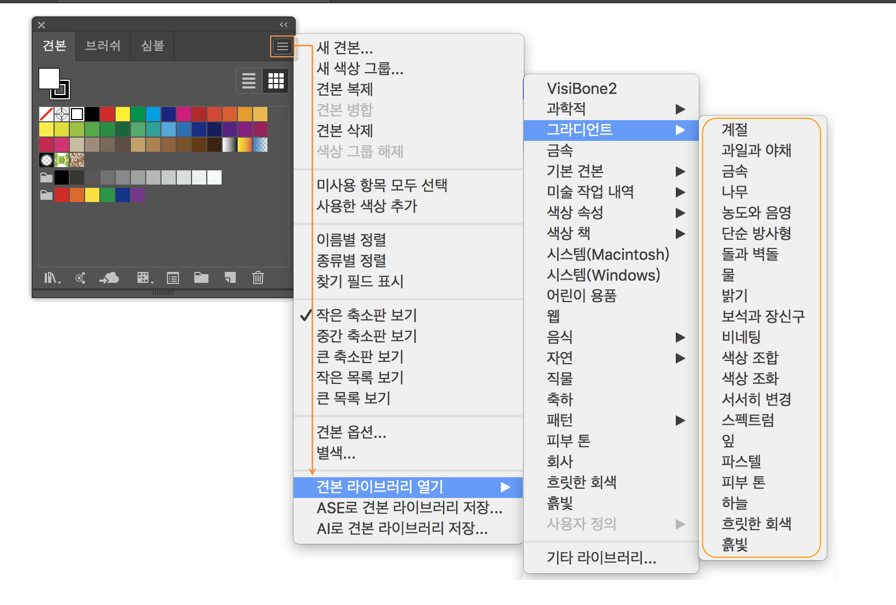Screen dimensions: 896x605
Task: Create a new swatch with the page icon
Action: (x=230, y=278)
